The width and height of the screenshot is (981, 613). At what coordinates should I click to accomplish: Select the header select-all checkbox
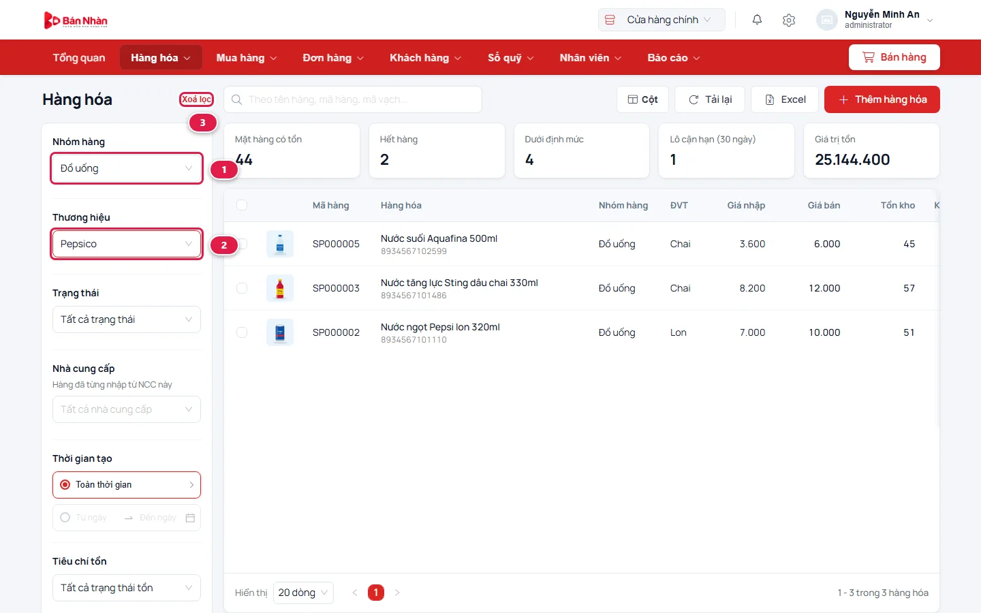click(x=242, y=205)
